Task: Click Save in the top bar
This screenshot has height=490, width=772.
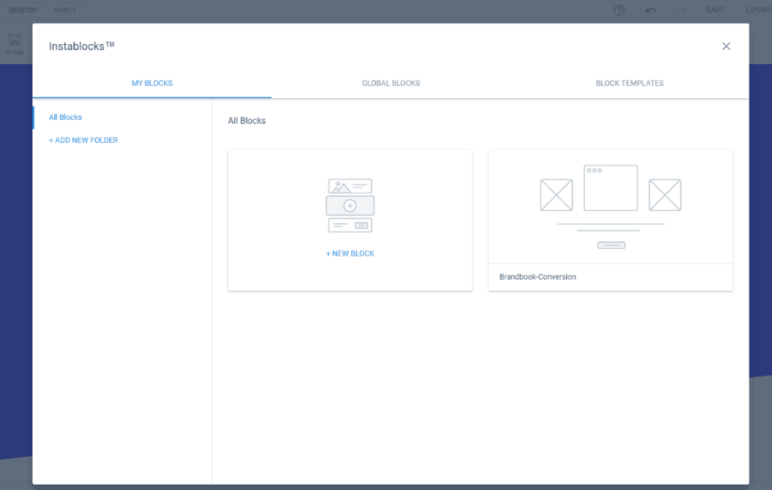Action: (715, 10)
